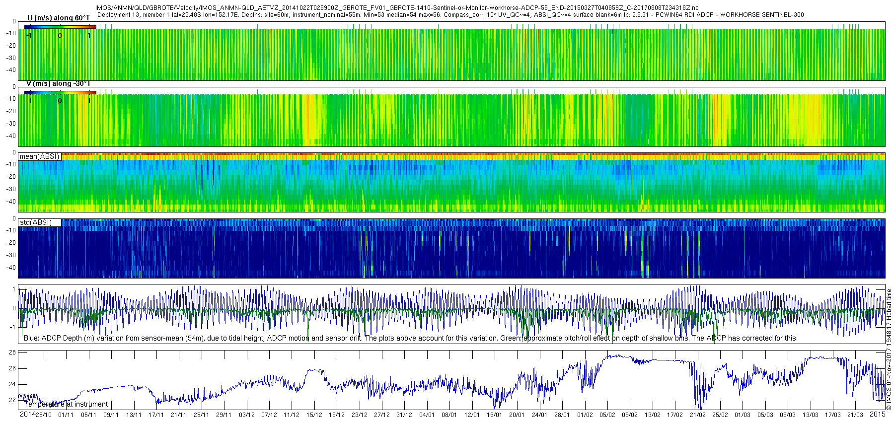Click the '25/02' date tick label

coord(720,415)
